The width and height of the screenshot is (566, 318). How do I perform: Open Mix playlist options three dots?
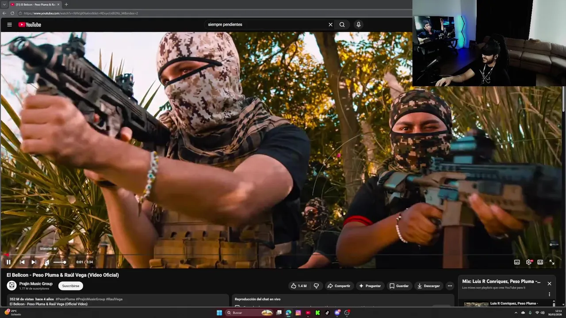tap(550, 294)
